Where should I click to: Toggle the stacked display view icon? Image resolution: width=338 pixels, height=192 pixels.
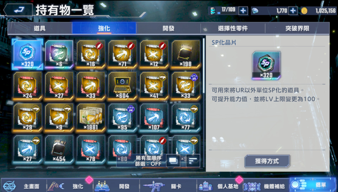pos(173,161)
